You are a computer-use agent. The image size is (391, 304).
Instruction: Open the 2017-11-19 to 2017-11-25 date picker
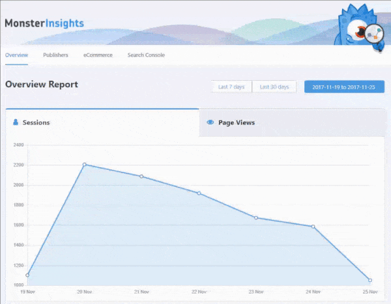click(344, 87)
